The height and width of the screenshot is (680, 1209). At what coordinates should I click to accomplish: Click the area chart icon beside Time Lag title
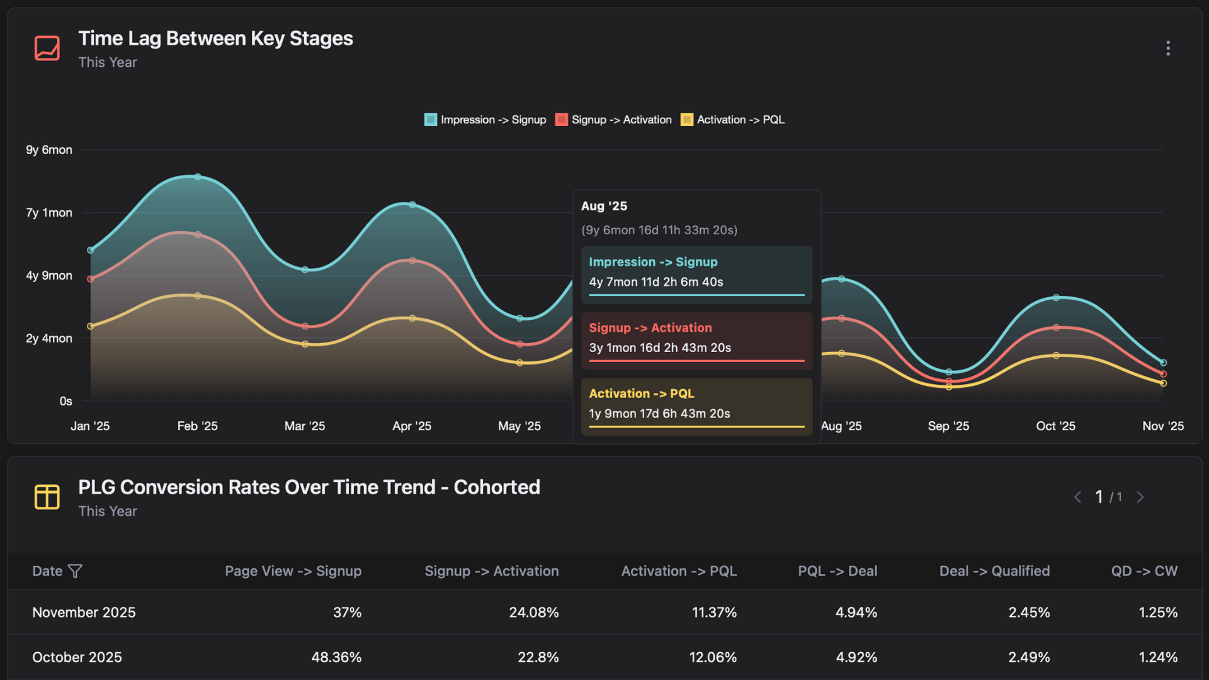(x=47, y=48)
